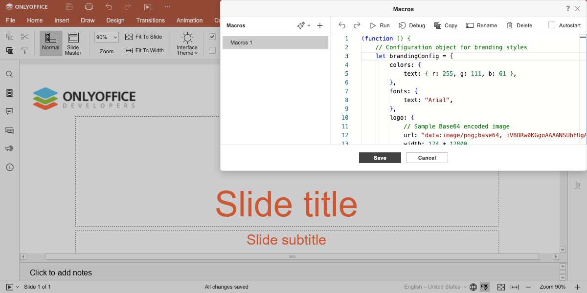Switch to the Insert tab
587x293 pixels.
pyautogui.click(x=62, y=21)
